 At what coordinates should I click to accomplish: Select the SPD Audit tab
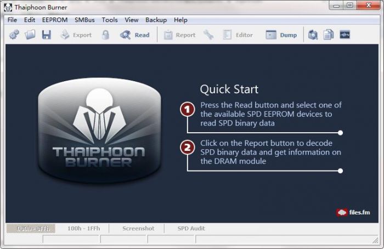pos(191,228)
